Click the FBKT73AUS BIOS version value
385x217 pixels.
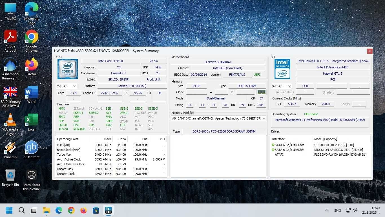click(237, 75)
